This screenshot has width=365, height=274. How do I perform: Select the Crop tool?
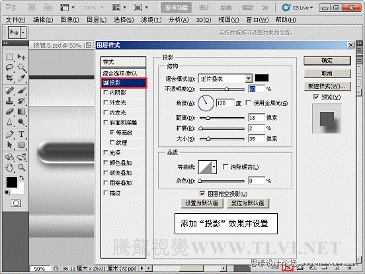click(x=9, y=78)
